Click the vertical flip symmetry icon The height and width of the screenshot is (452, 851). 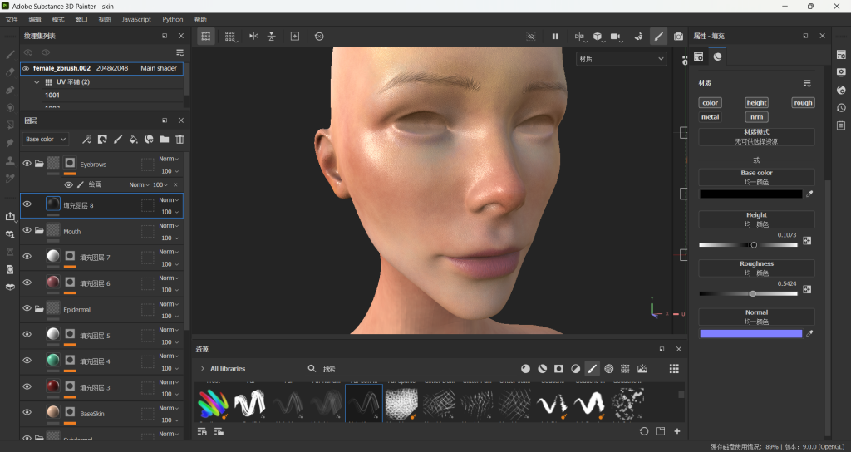coord(272,36)
